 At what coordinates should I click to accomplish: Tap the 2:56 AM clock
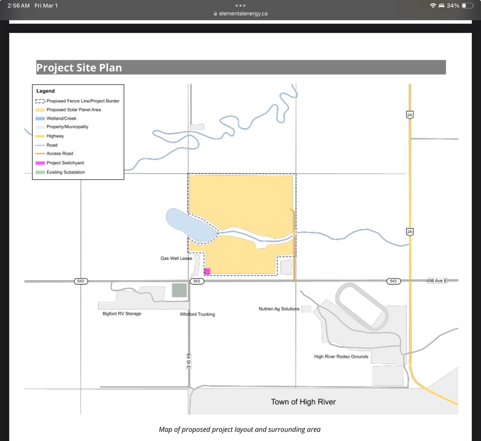click(18, 6)
